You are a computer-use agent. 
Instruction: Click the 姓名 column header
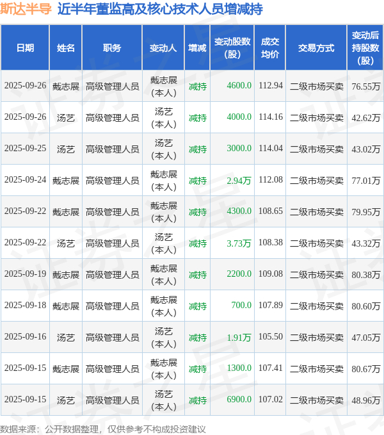(66, 47)
